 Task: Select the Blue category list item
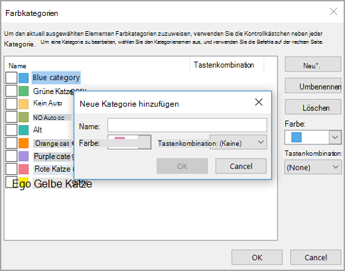[x=56, y=78]
